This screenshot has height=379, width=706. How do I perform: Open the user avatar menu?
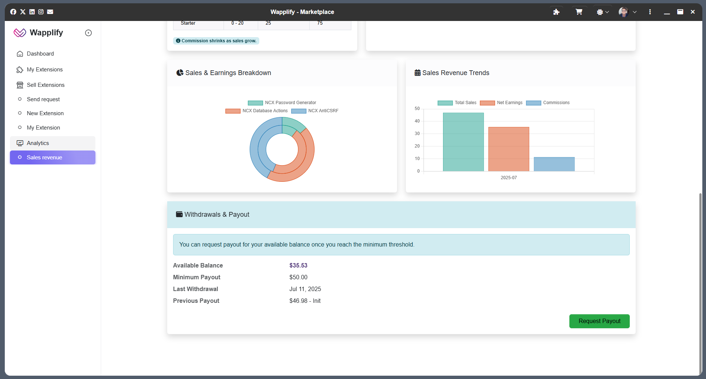click(628, 12)
